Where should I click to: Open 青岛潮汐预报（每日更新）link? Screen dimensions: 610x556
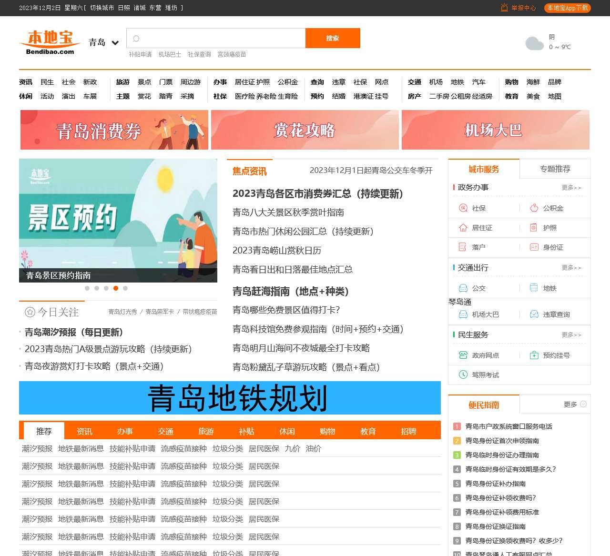74,332
